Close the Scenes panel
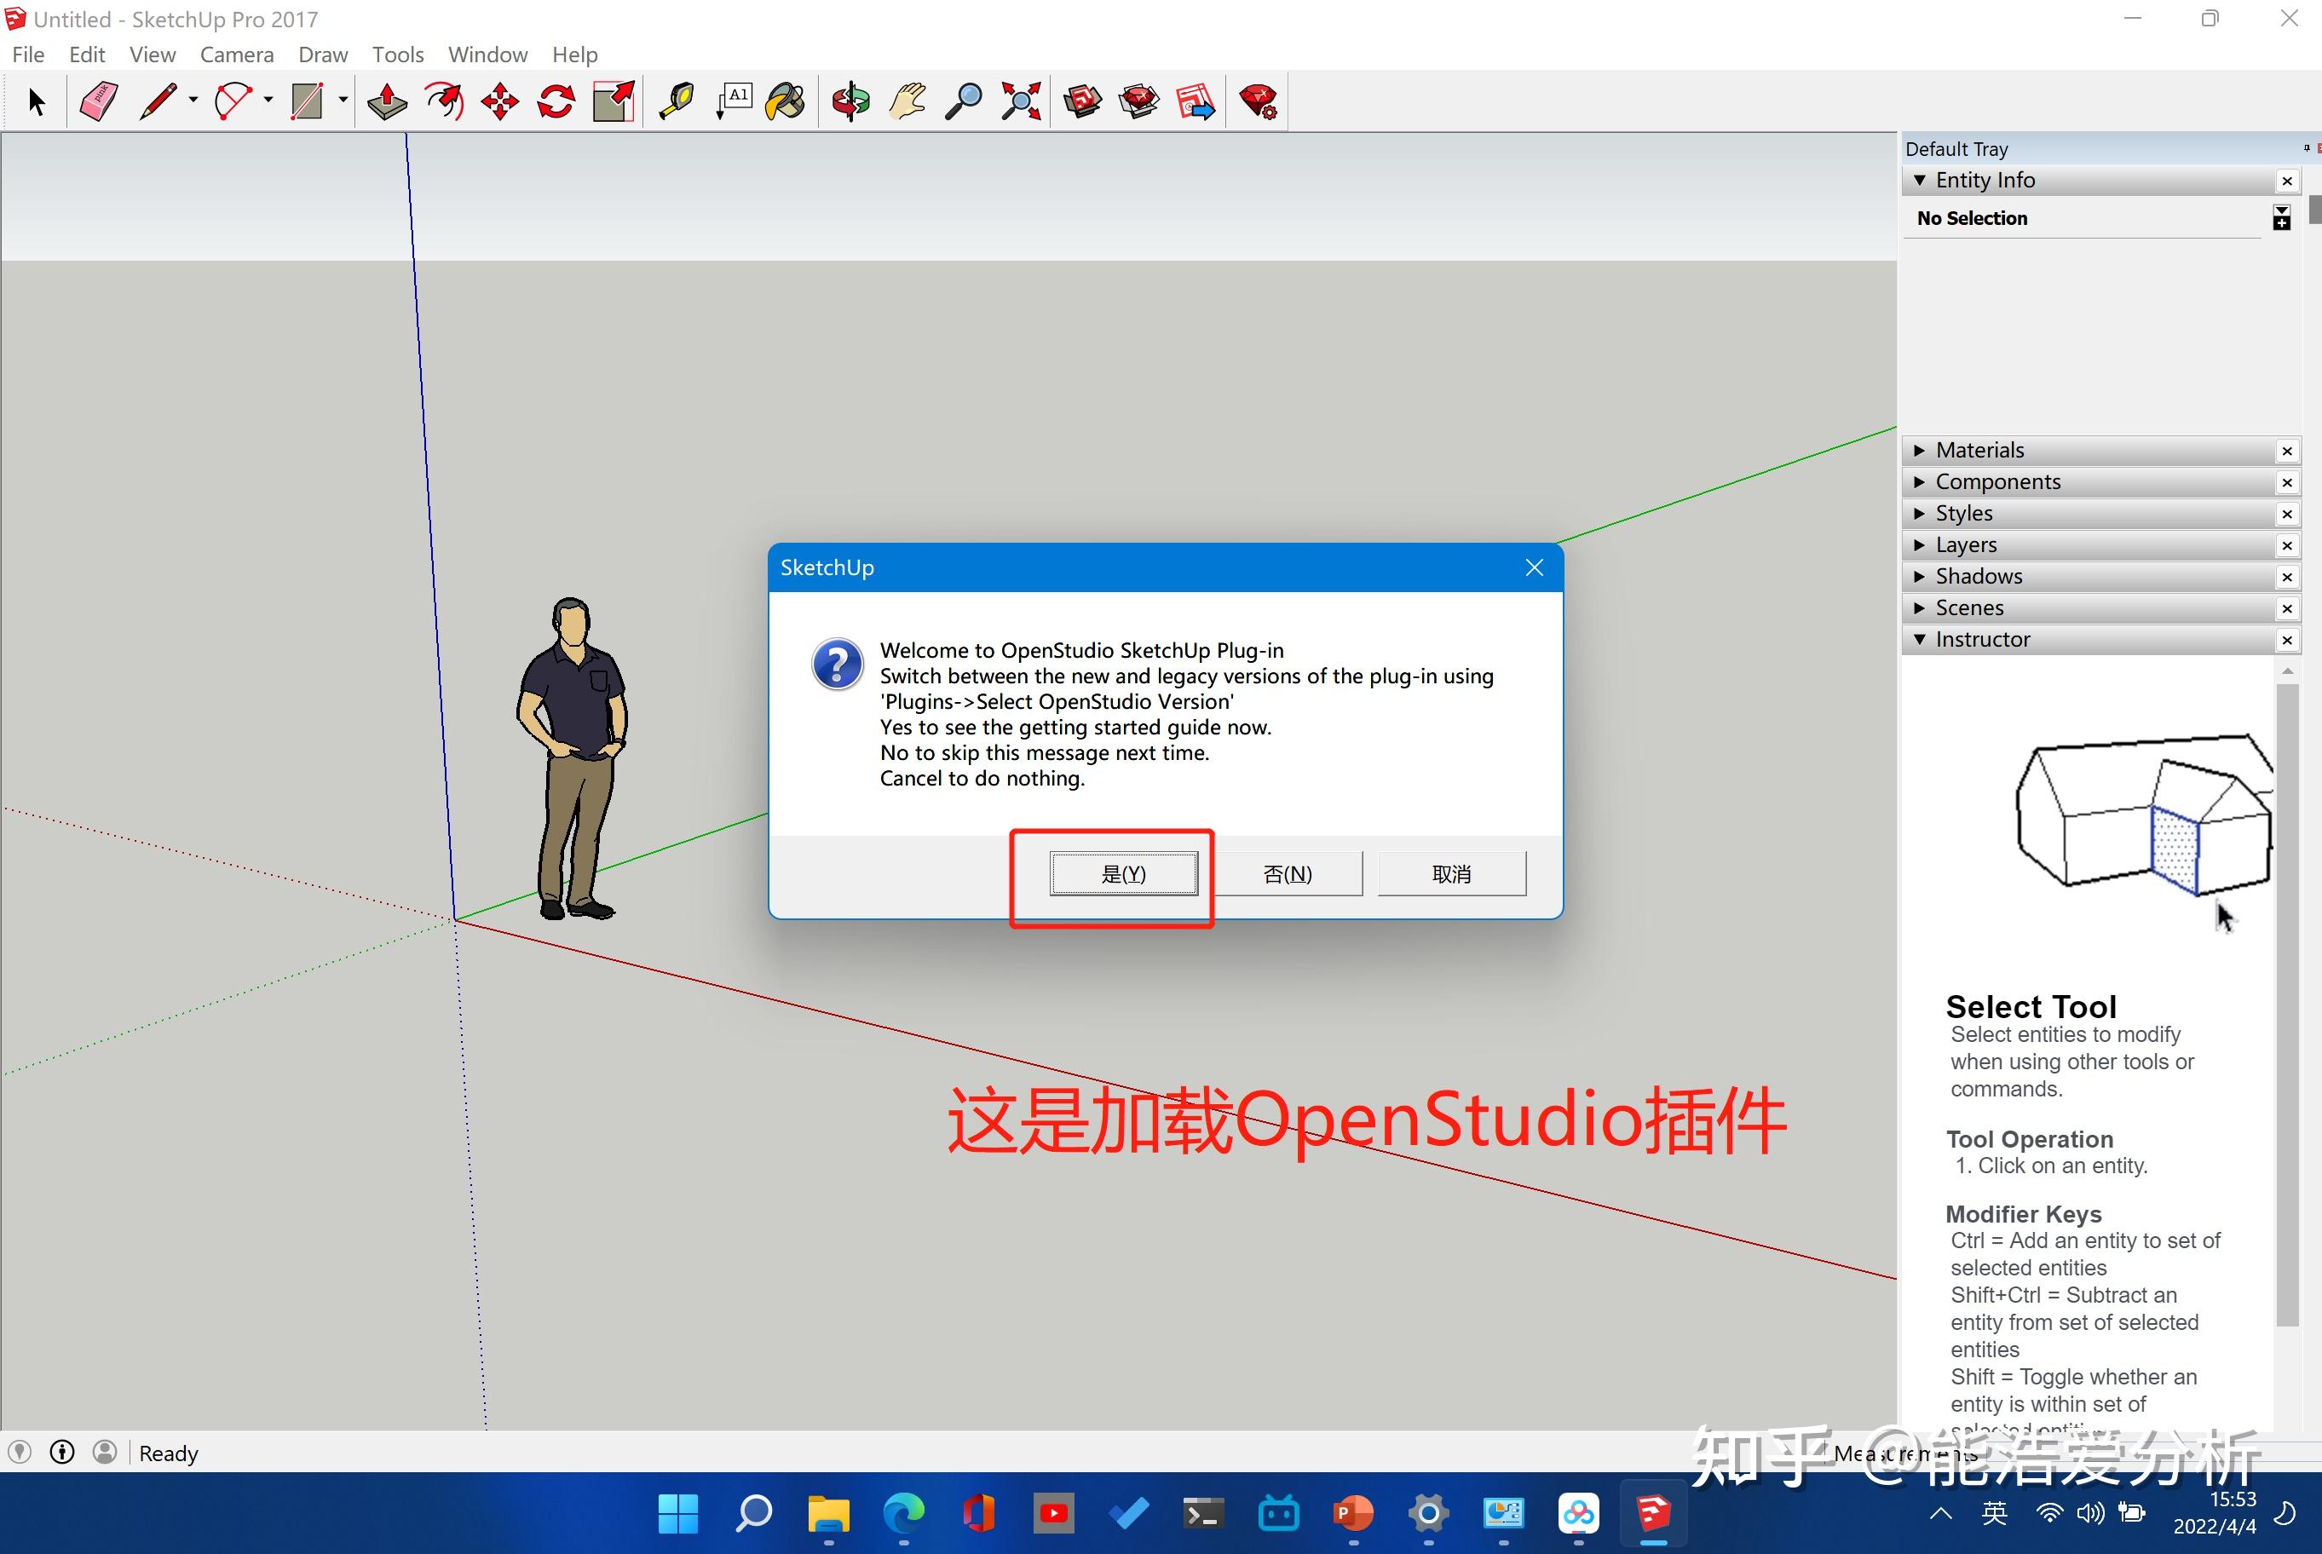This screenshot has height=1554, width=2322. pyautogui.click(x=2287, y=608)
